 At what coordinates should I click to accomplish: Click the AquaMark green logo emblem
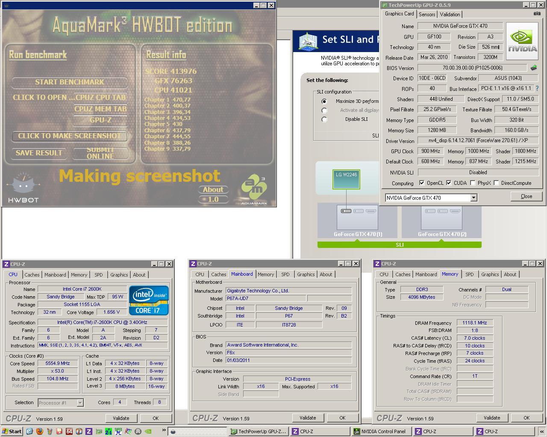[x=254, y=189]
